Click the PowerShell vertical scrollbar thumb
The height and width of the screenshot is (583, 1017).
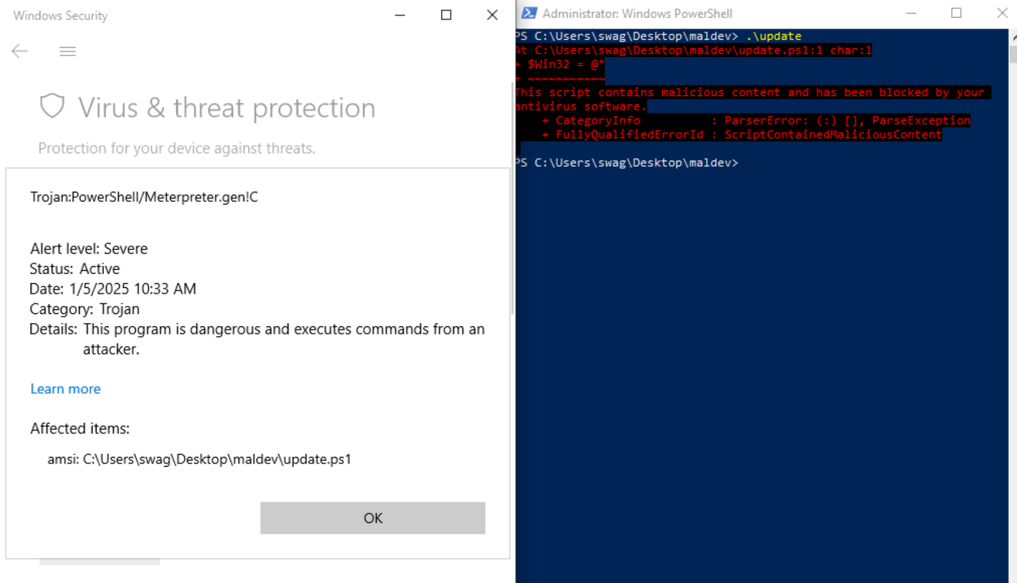coord(1012,54)
